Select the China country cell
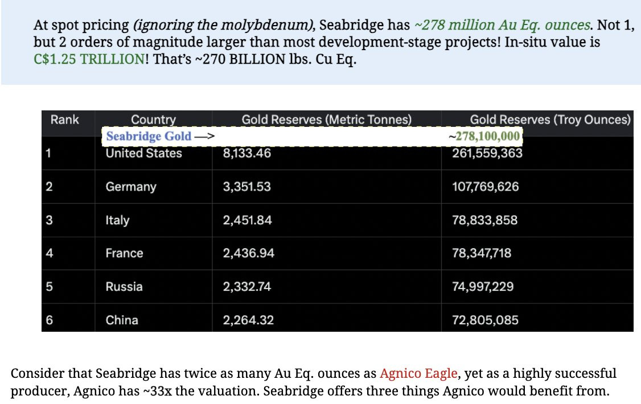 (122, 320)
